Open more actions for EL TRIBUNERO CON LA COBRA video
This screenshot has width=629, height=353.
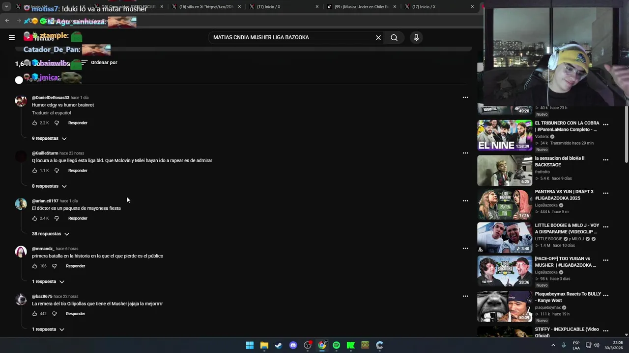(x=605, y=125)
